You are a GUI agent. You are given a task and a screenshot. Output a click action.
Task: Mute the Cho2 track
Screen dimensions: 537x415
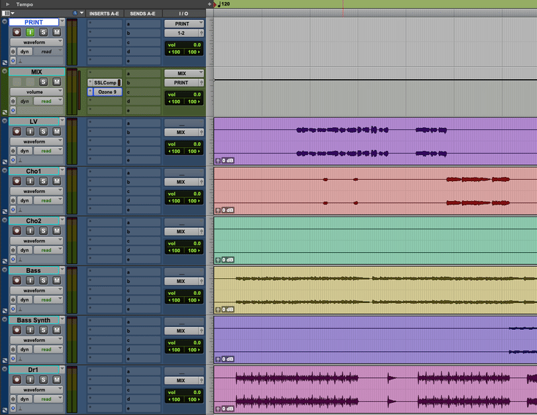(56, 231)
